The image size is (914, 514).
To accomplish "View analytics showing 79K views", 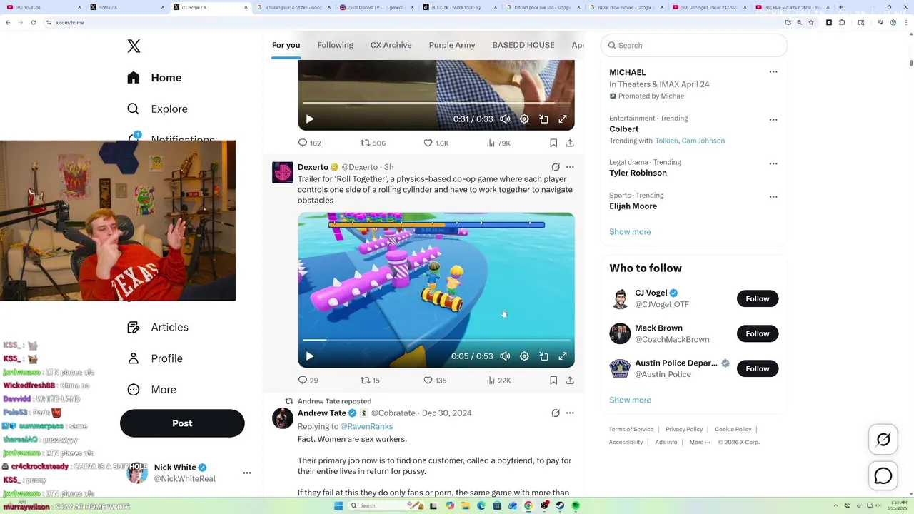I will pyautogui.click(x=498, y=143).
